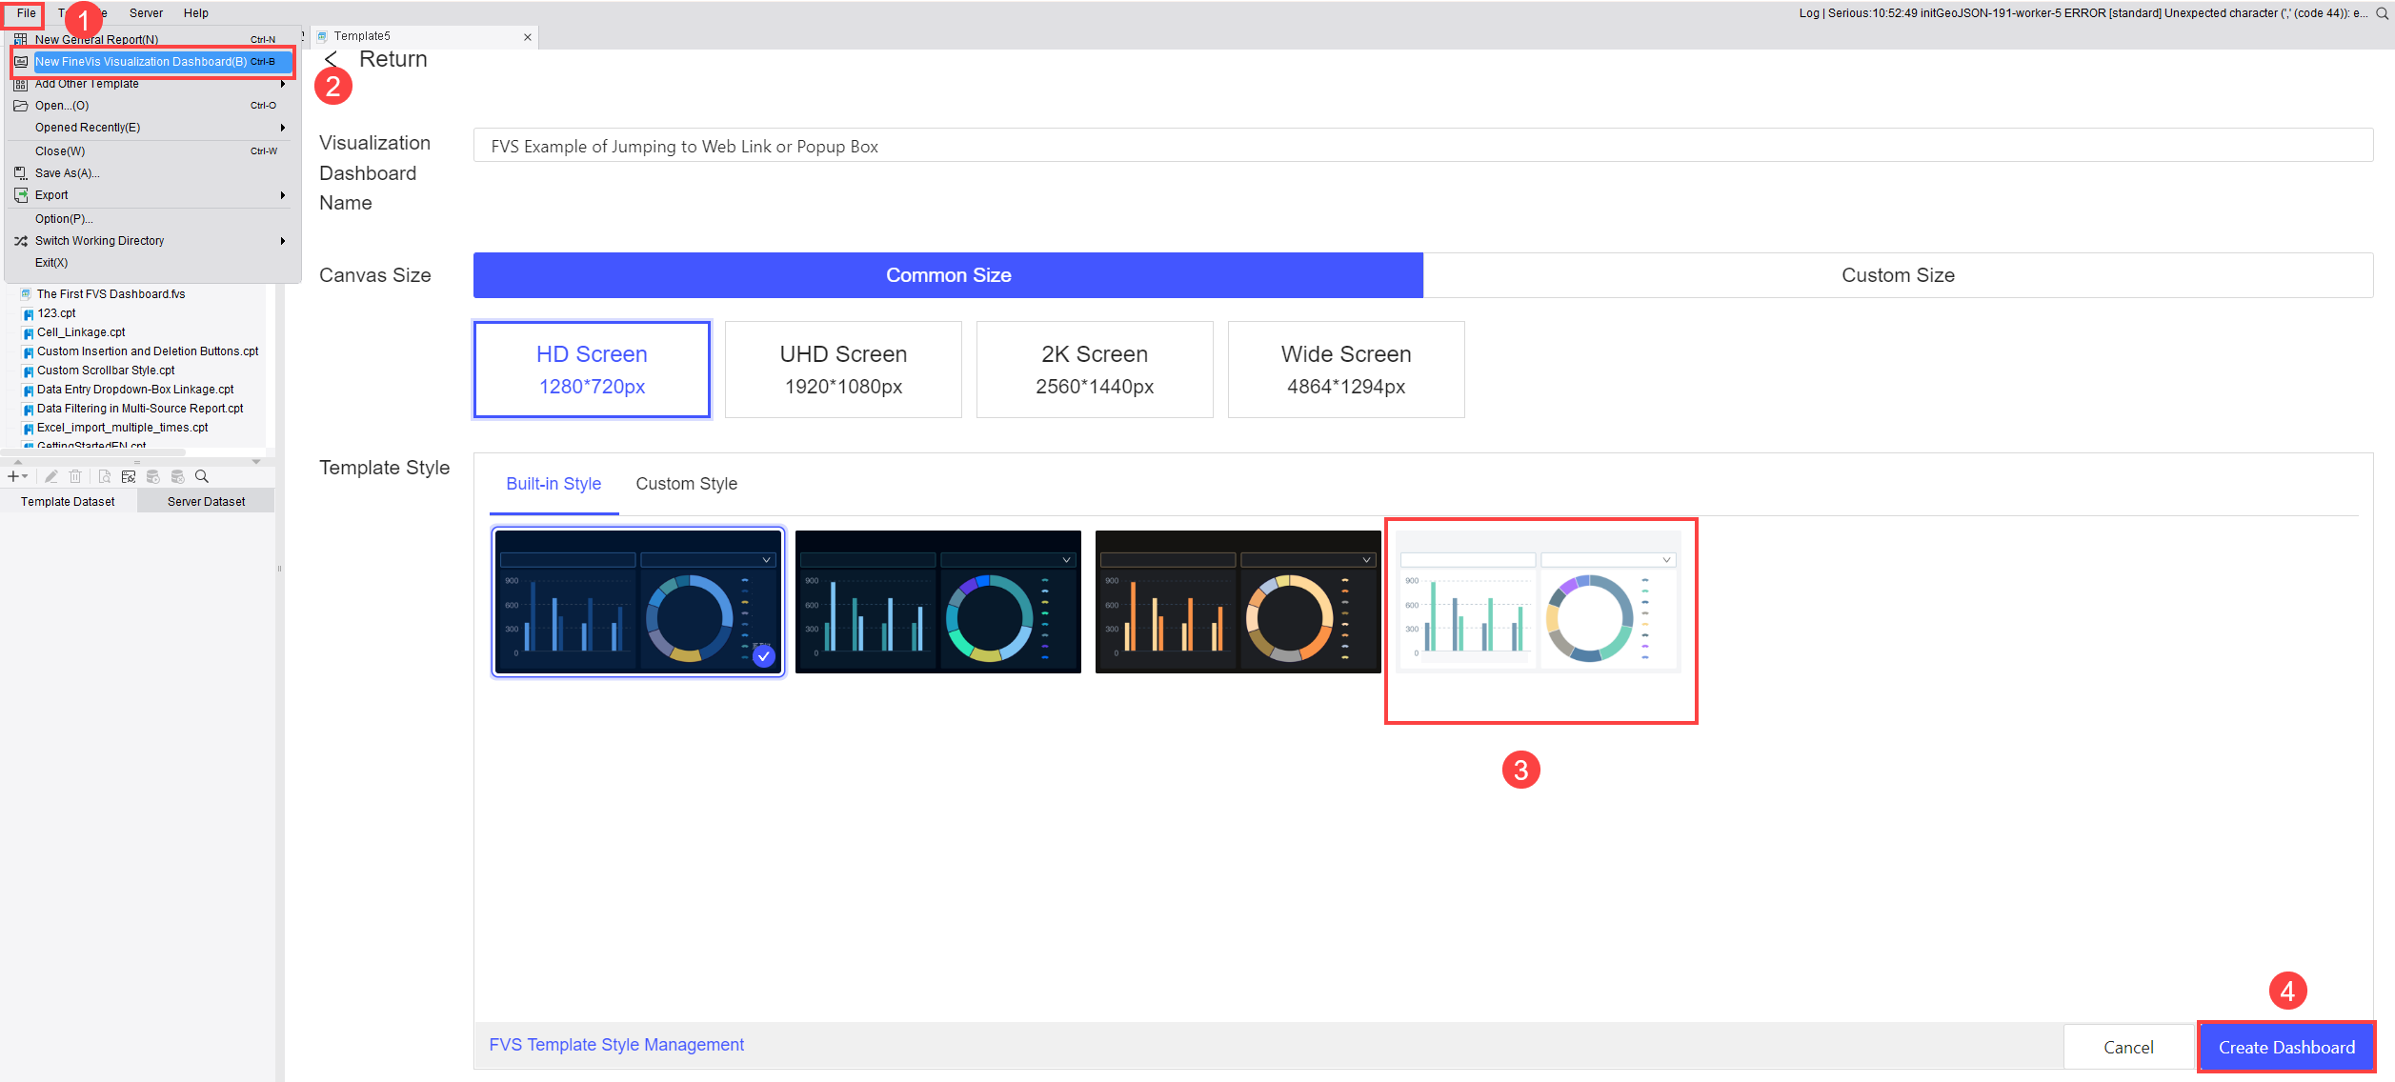This screenshot has width=2395, height=1082.
Task: Click the preview dataset magnifier-page icon
Action: (x=104, y=476)
